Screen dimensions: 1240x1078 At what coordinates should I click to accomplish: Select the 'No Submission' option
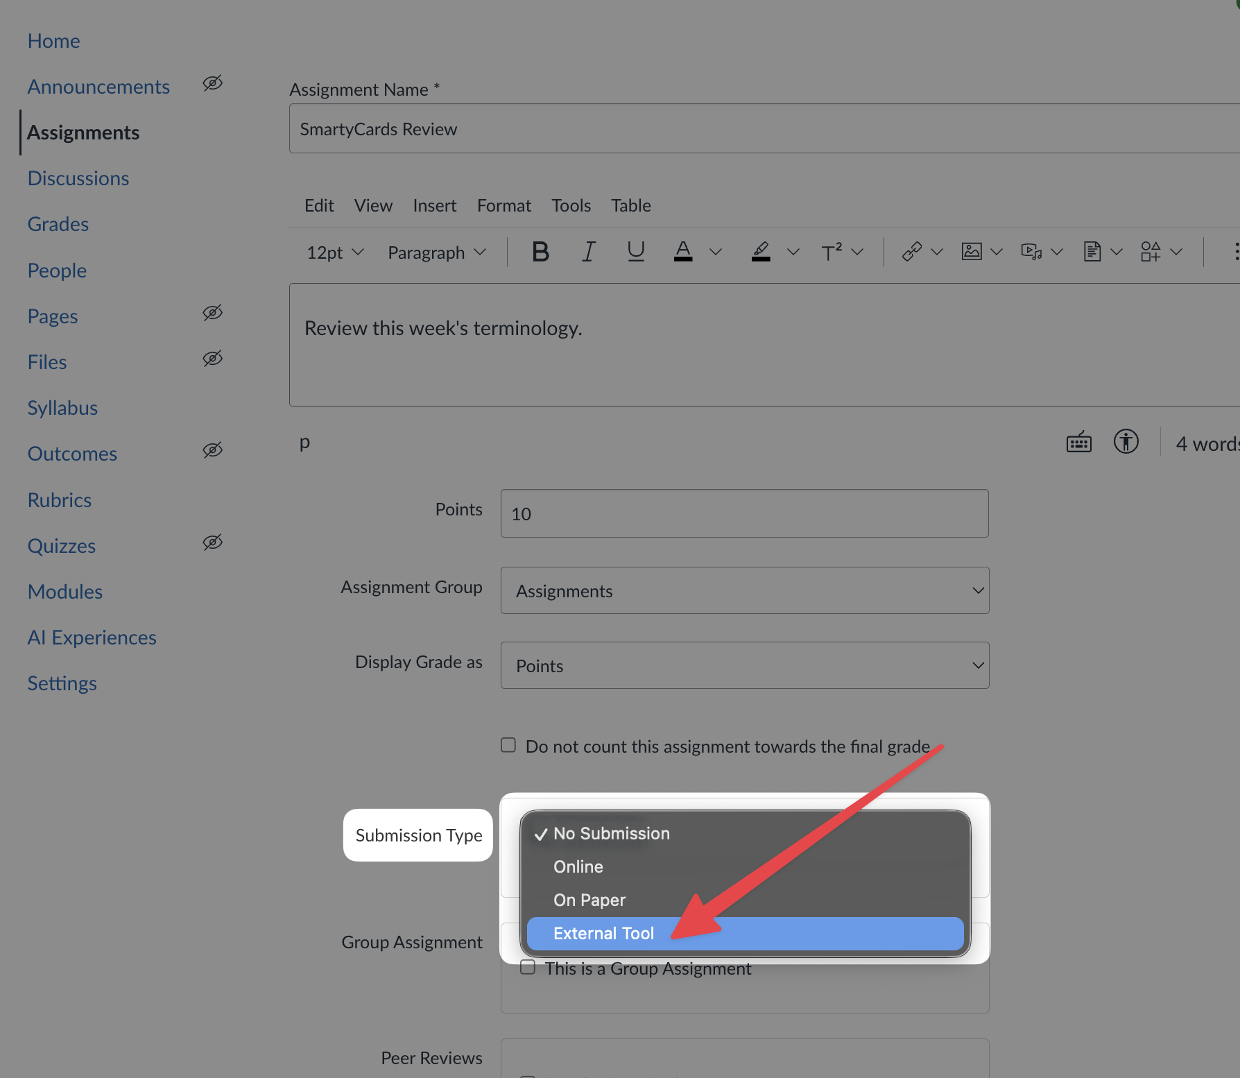pos(745,833)
